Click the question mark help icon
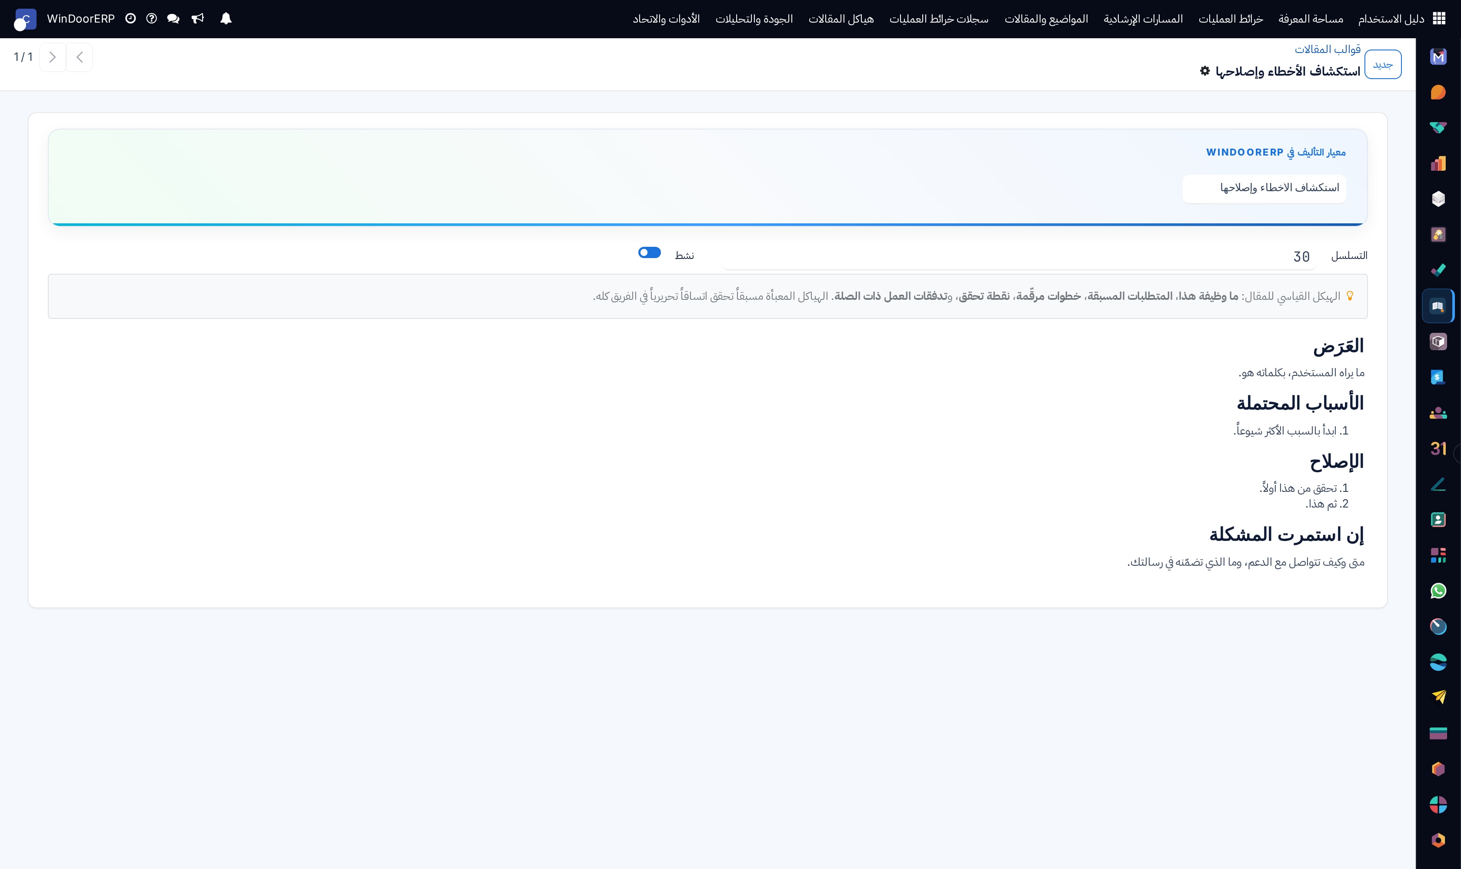Image resolution: width=1461 pixels, height=869 pixels. point(151,19)
